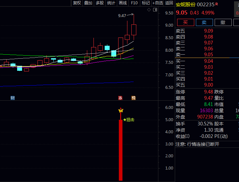Image resolution: width=239 pixels, height=182 pixels.
Task: Click the red R badge beside stock code
Action: [x=217, y=4]
